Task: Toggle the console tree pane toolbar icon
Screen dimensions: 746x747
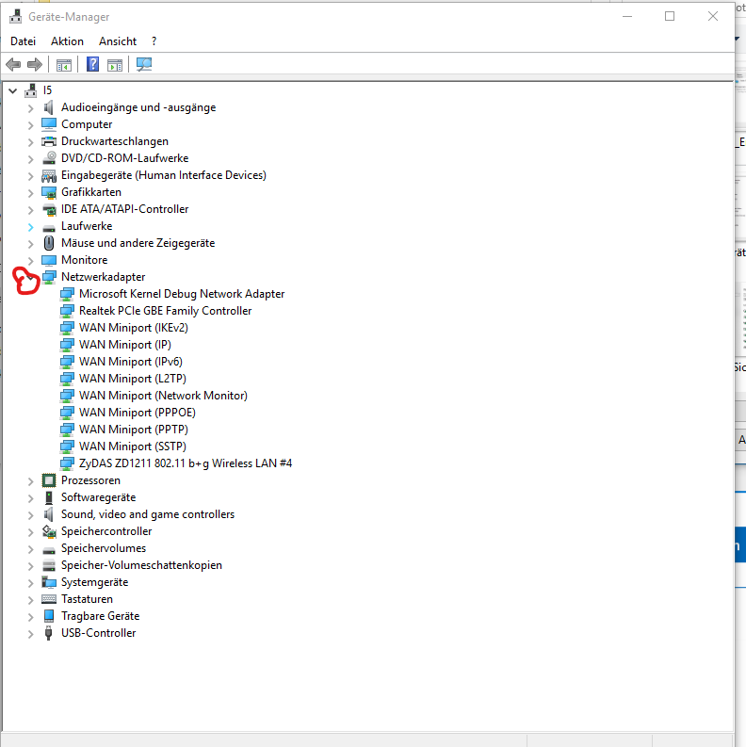Action: coord(64,65)
